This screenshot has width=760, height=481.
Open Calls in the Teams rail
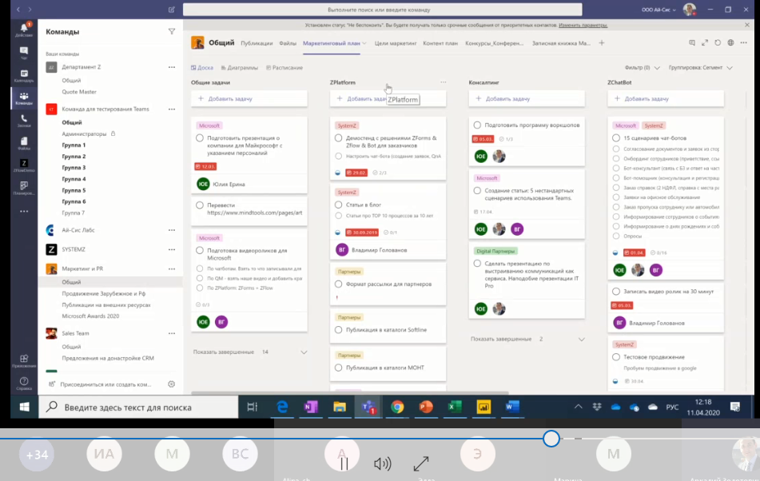[24, 121]
